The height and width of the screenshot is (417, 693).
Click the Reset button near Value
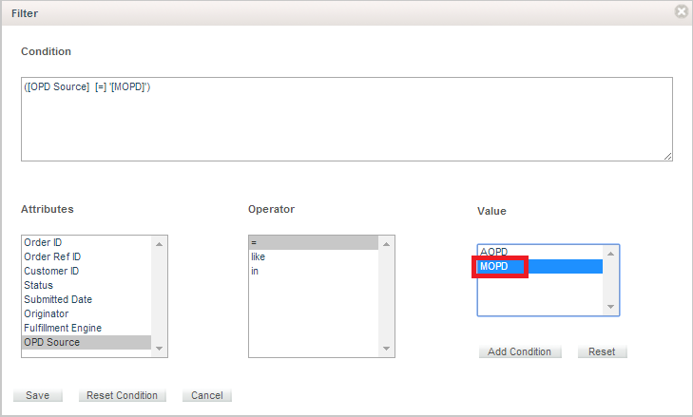(602, 351)
